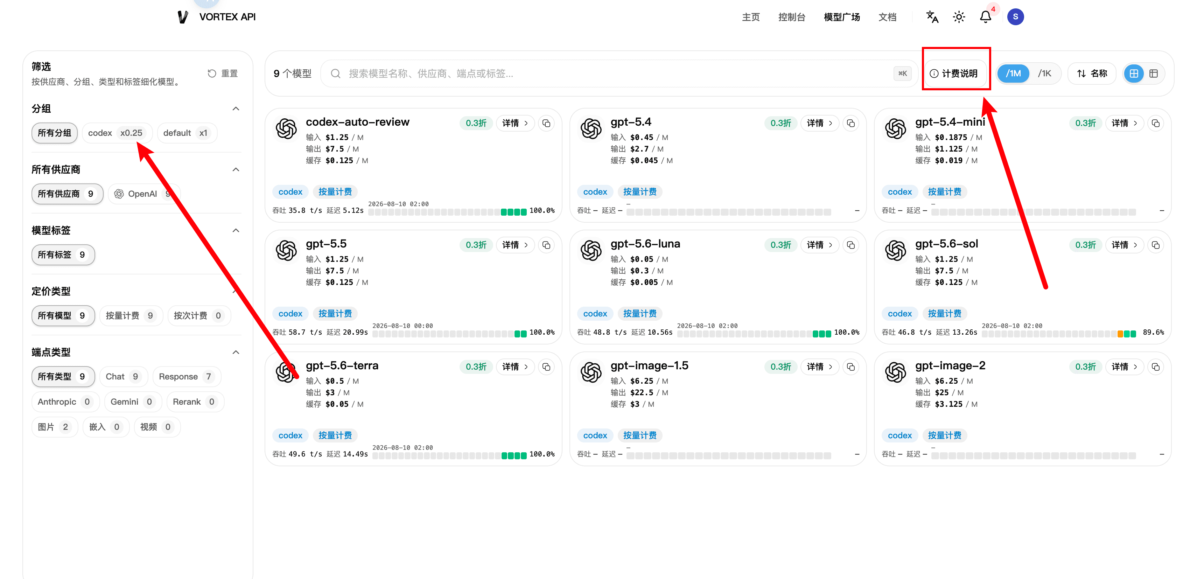This screenshot has height=579, width=1197.
Task: Open details for gpt-image-1.5
Action: (820, 367)
